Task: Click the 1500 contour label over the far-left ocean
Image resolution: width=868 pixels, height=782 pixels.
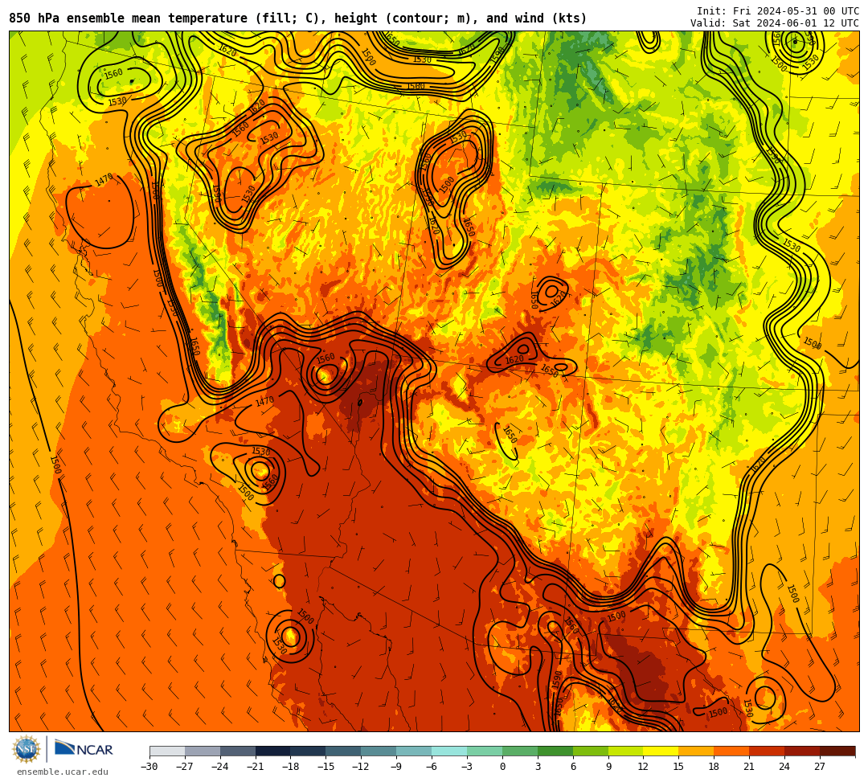Action: pos(55,465)
